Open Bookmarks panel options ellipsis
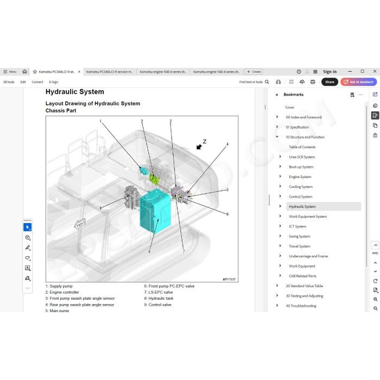Screen dimensions: 380x380 point(360,95)
